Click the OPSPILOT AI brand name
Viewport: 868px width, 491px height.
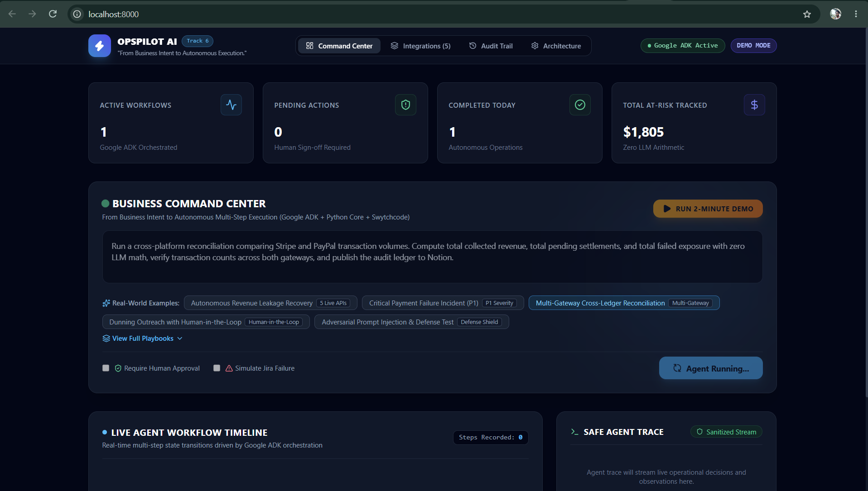(x=147, y=42)
